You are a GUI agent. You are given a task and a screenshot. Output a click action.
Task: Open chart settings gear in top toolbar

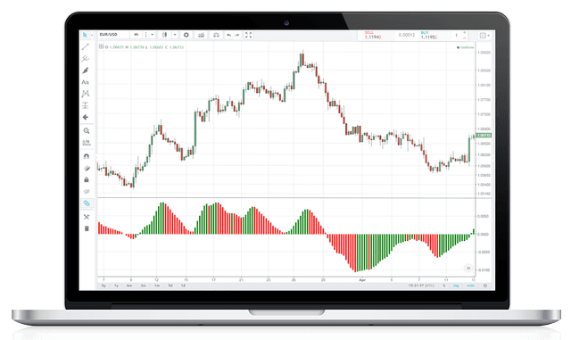[x=186, y=35]
